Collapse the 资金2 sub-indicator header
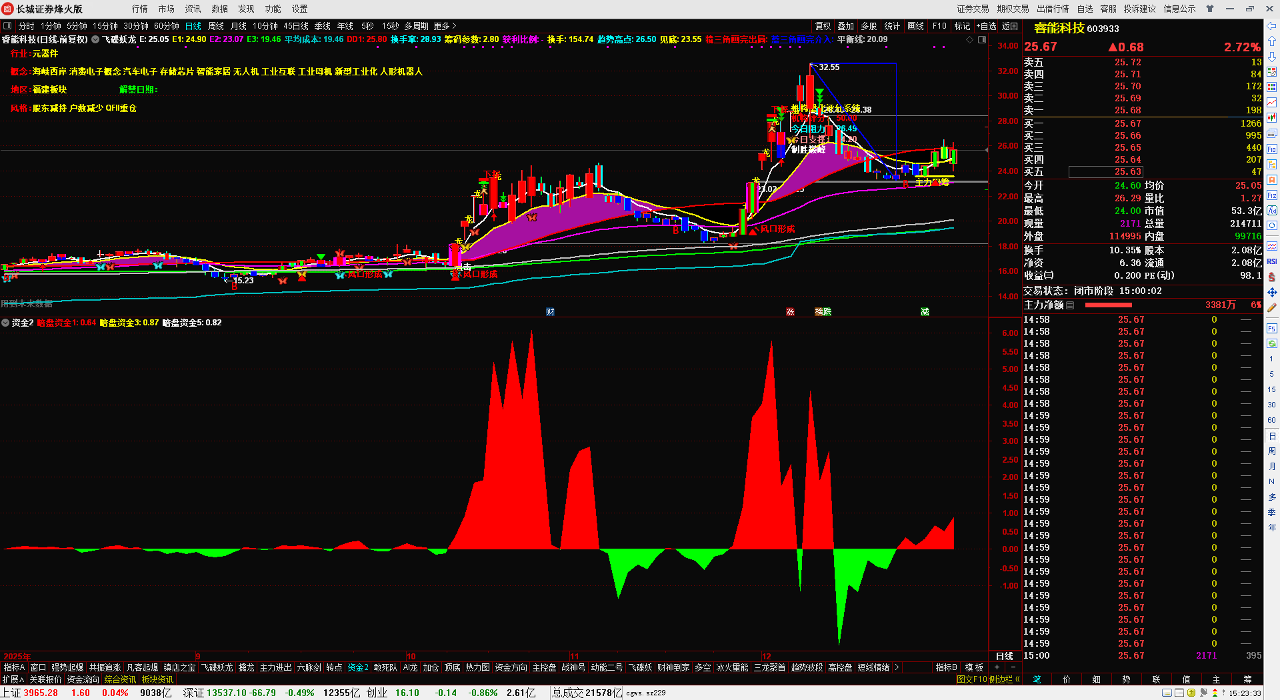This screenshot has height=700, width=1280. [x=5, y=323]
